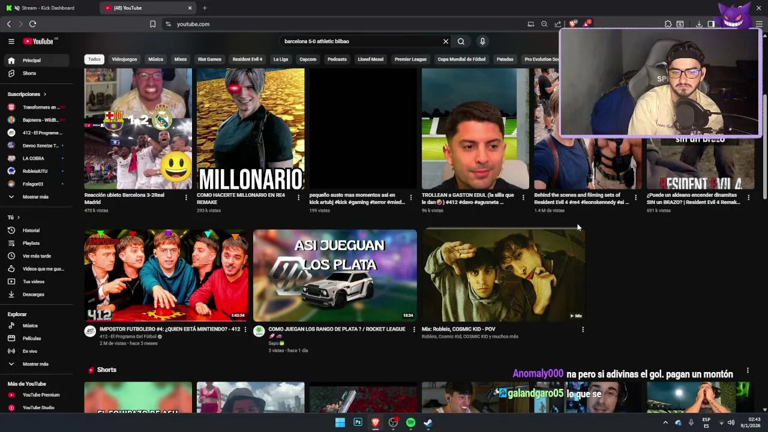768x432 pixels.
Task: Clear the search box with X
Action: click(446, 41)
